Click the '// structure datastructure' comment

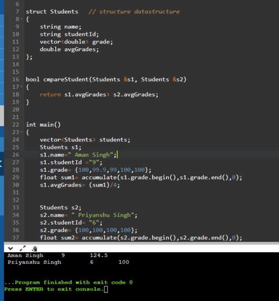tap(134, 12)
